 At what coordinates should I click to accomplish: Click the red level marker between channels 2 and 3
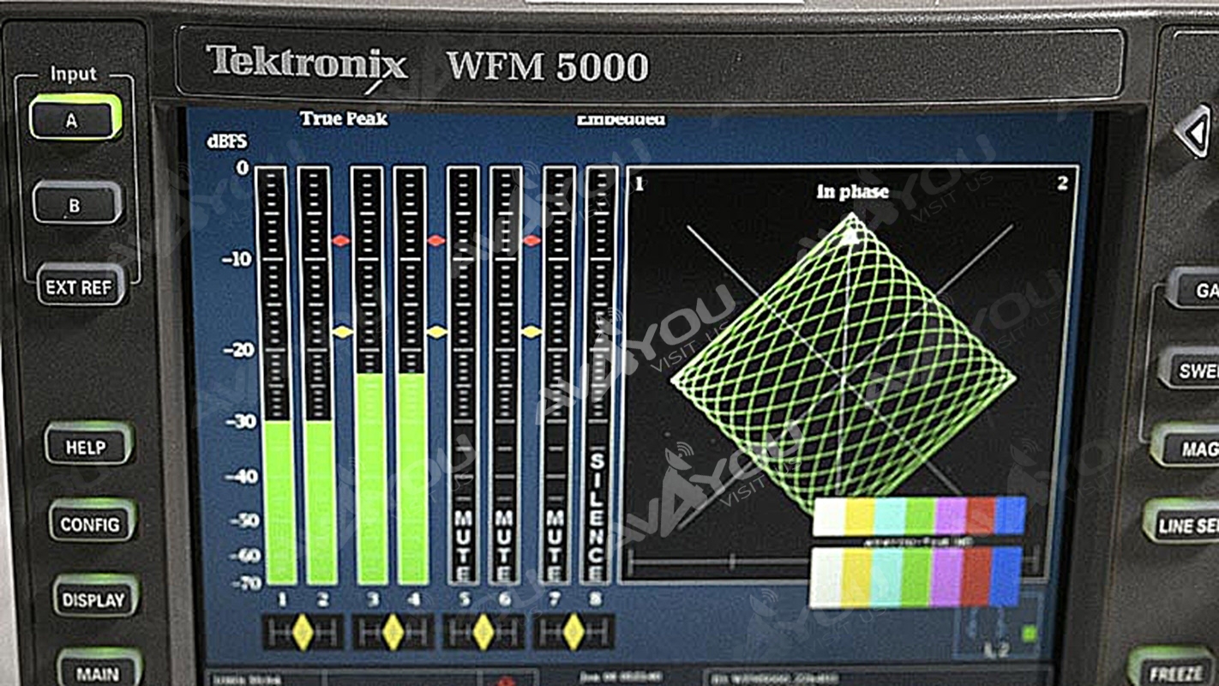341,241
